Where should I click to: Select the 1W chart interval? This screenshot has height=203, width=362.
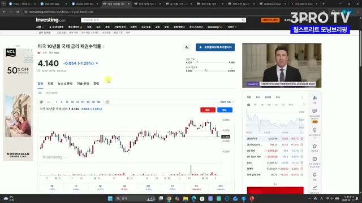click(93, 102)
